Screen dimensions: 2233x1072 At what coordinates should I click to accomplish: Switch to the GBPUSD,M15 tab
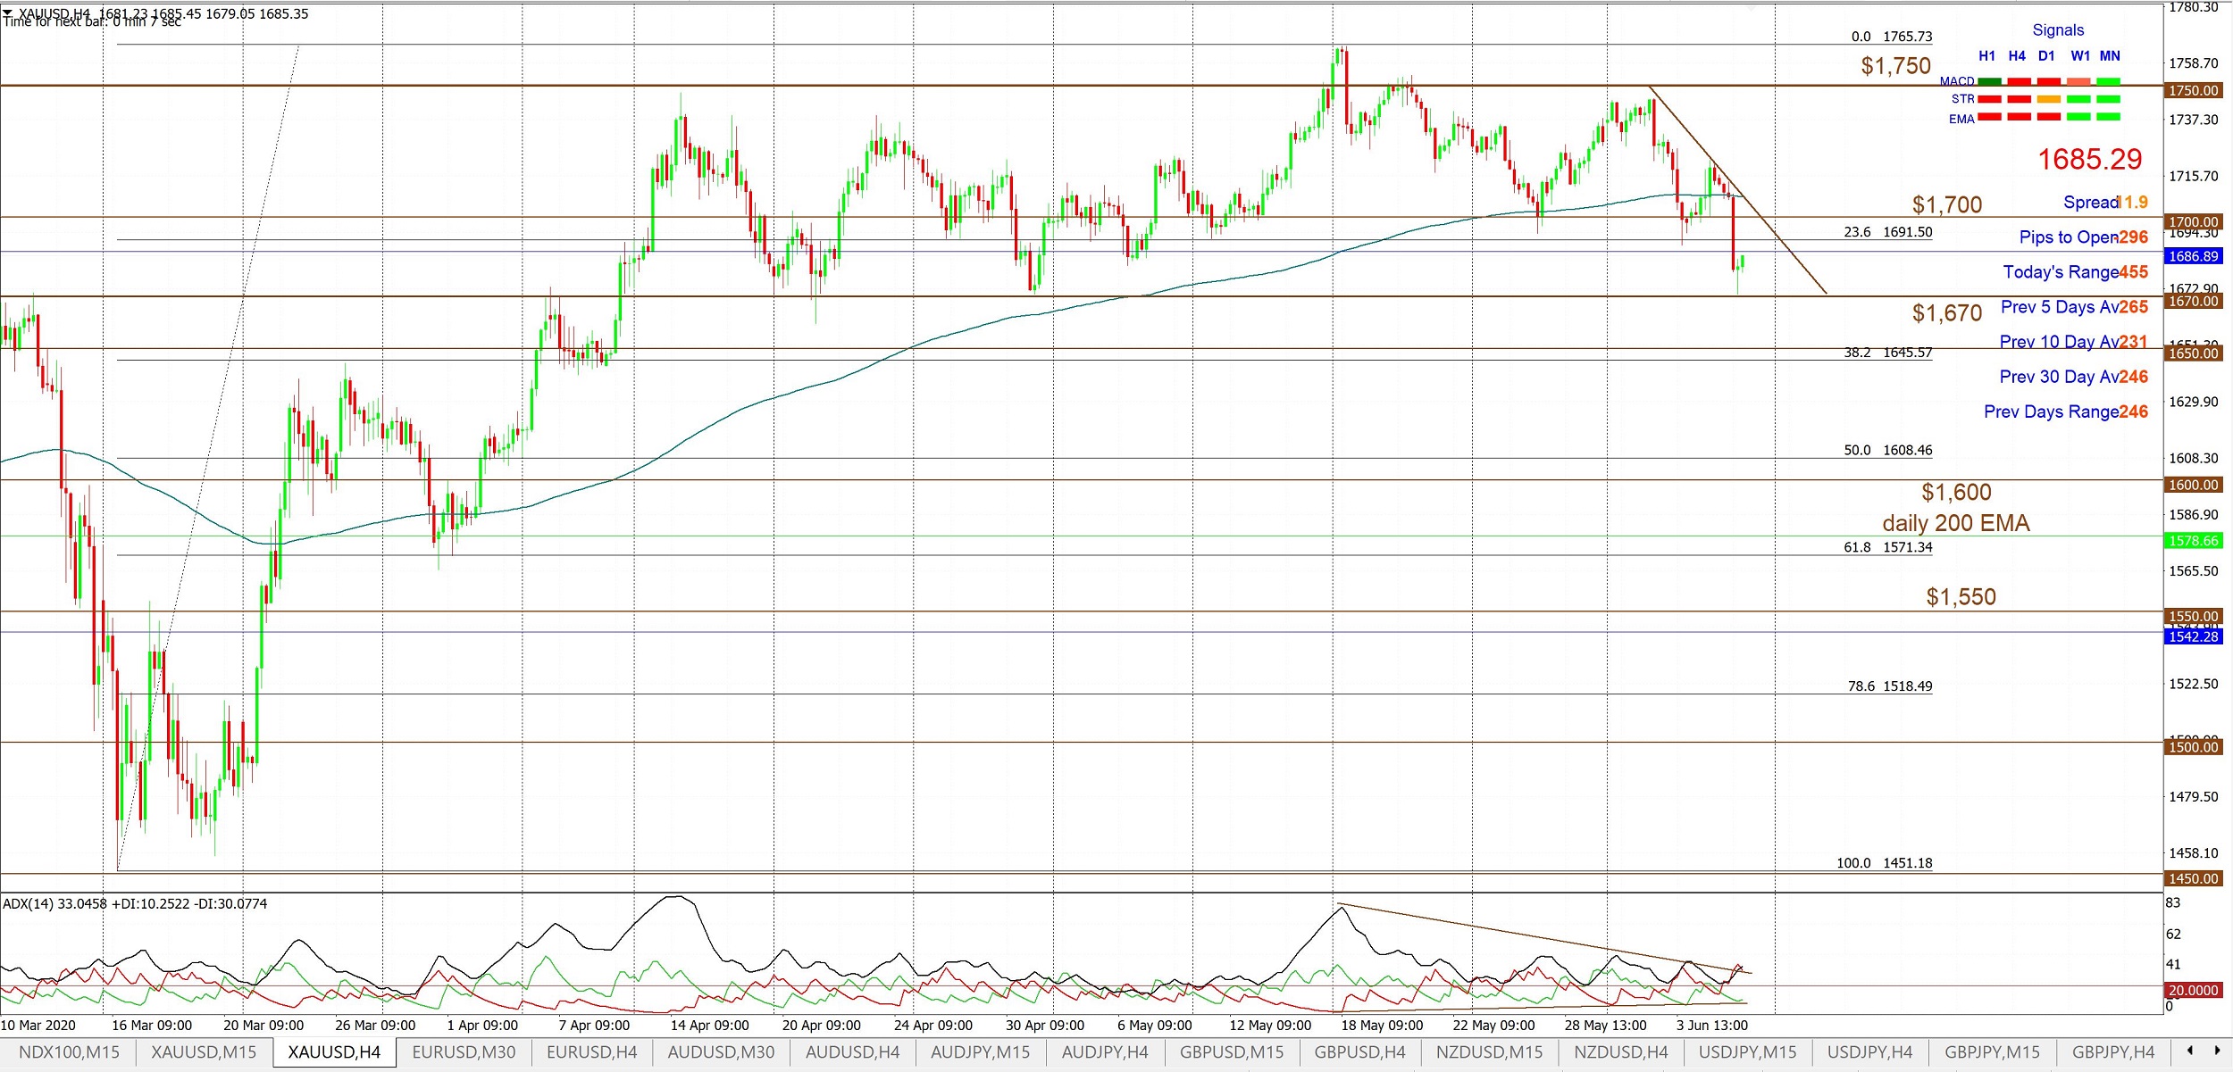1231,1051
